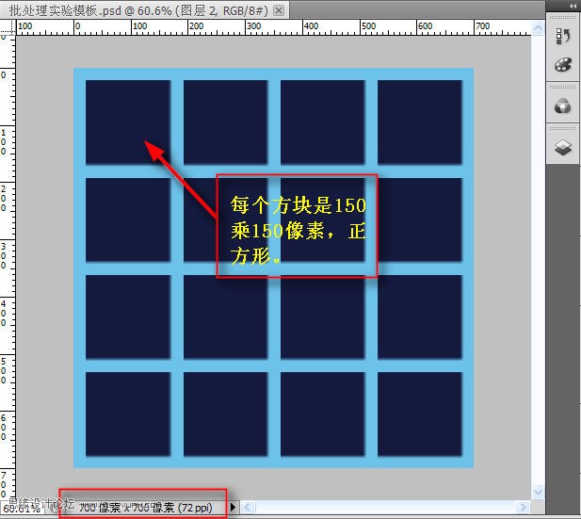Viewport: 581px width, 519px height.
Task: Open the status bar info popup arrow
Action: click(234, 508)
